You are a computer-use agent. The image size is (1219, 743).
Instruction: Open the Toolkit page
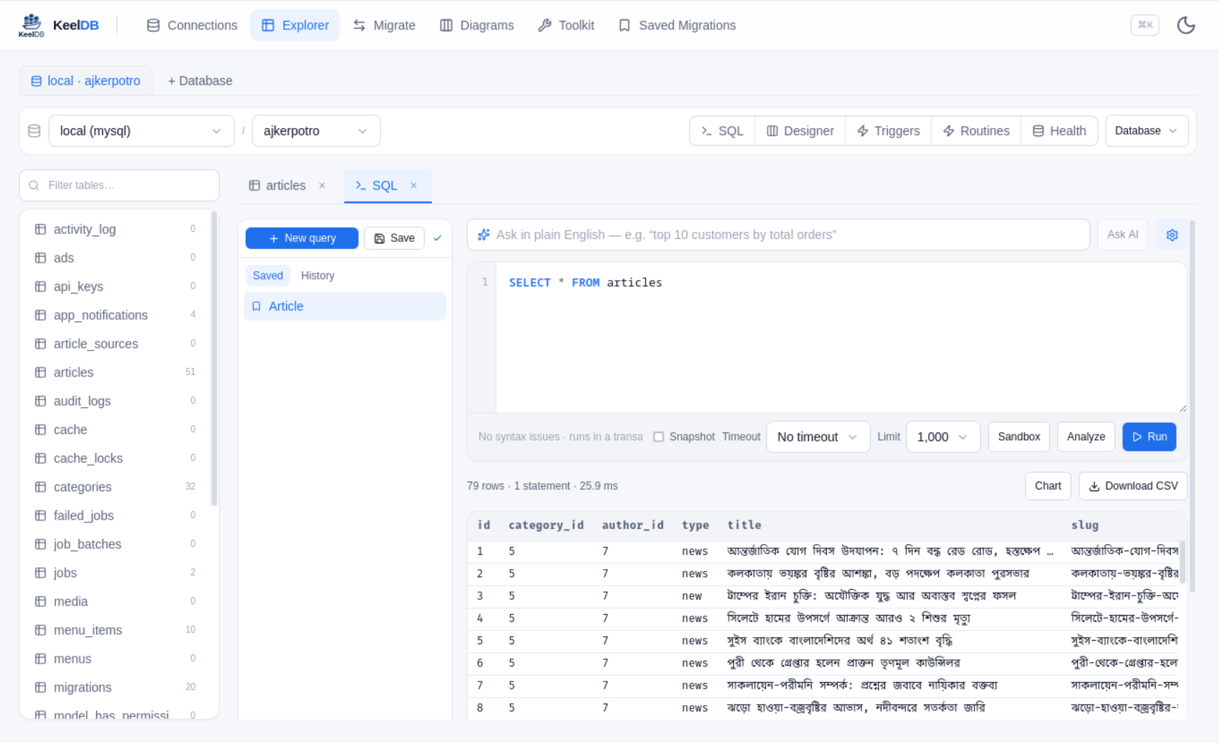[x=566, y=25]
